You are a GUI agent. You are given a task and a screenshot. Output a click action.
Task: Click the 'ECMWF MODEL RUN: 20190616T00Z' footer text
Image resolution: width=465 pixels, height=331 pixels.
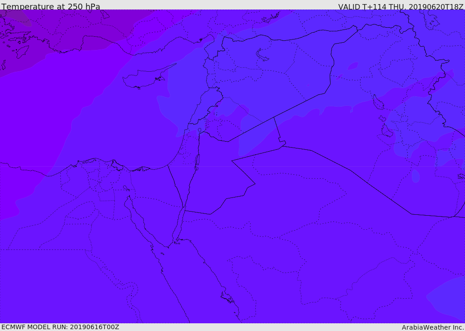(x=60, y=327)
